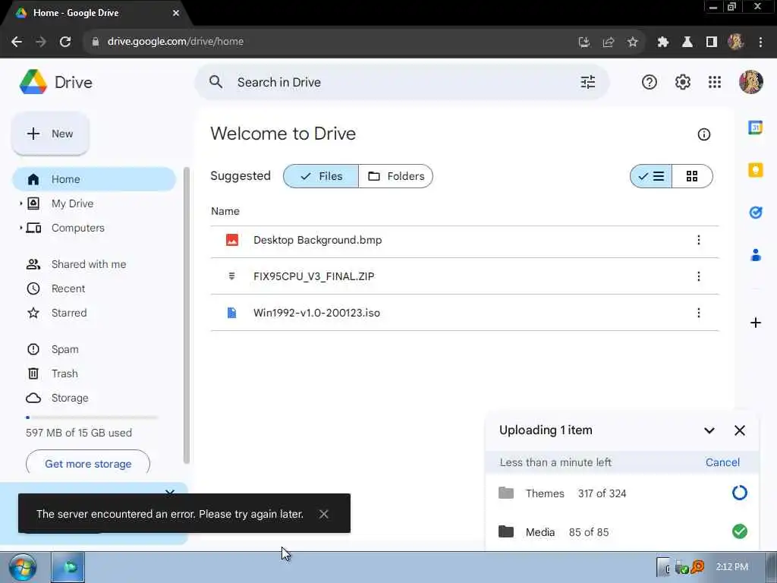Reload the Drive page

click(x=65, y=42)
